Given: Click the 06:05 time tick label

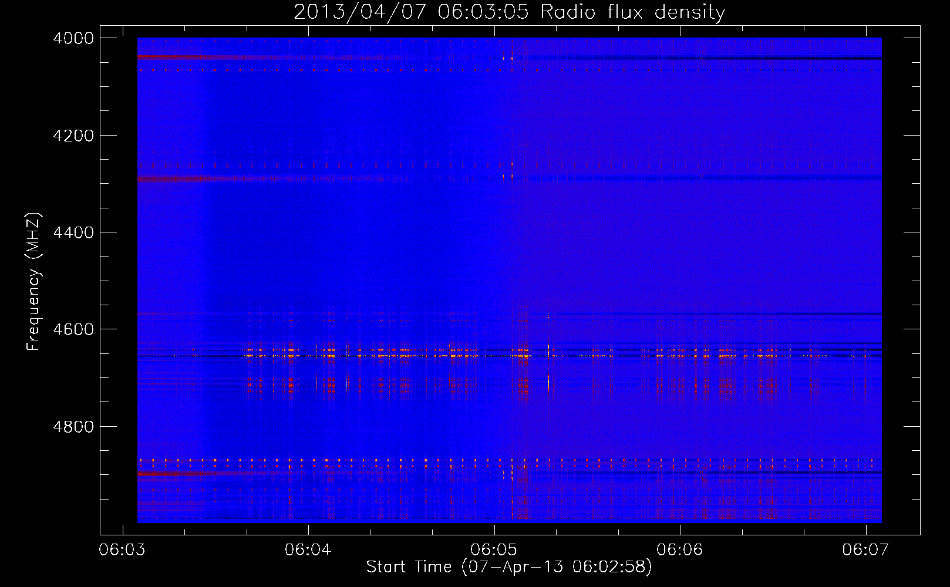Looking at the screenshot, I should [494, 550].
